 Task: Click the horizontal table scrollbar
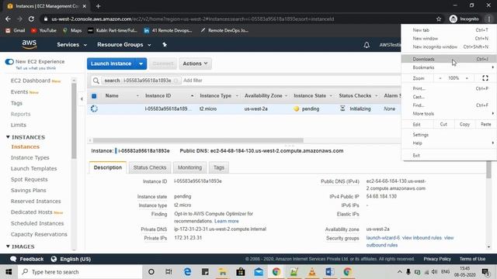coord(198,140)
